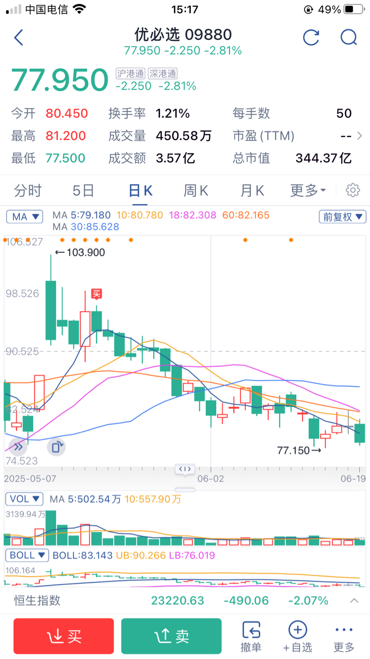Tap the -2.07% index change percent
The height and width of the screenshot is (659, 370).
[x=308, y=601]
